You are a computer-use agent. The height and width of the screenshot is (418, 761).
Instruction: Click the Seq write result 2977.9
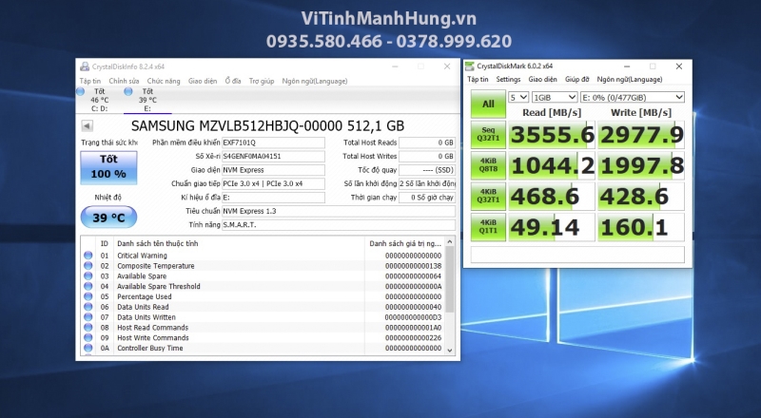(x=641, y=134)
